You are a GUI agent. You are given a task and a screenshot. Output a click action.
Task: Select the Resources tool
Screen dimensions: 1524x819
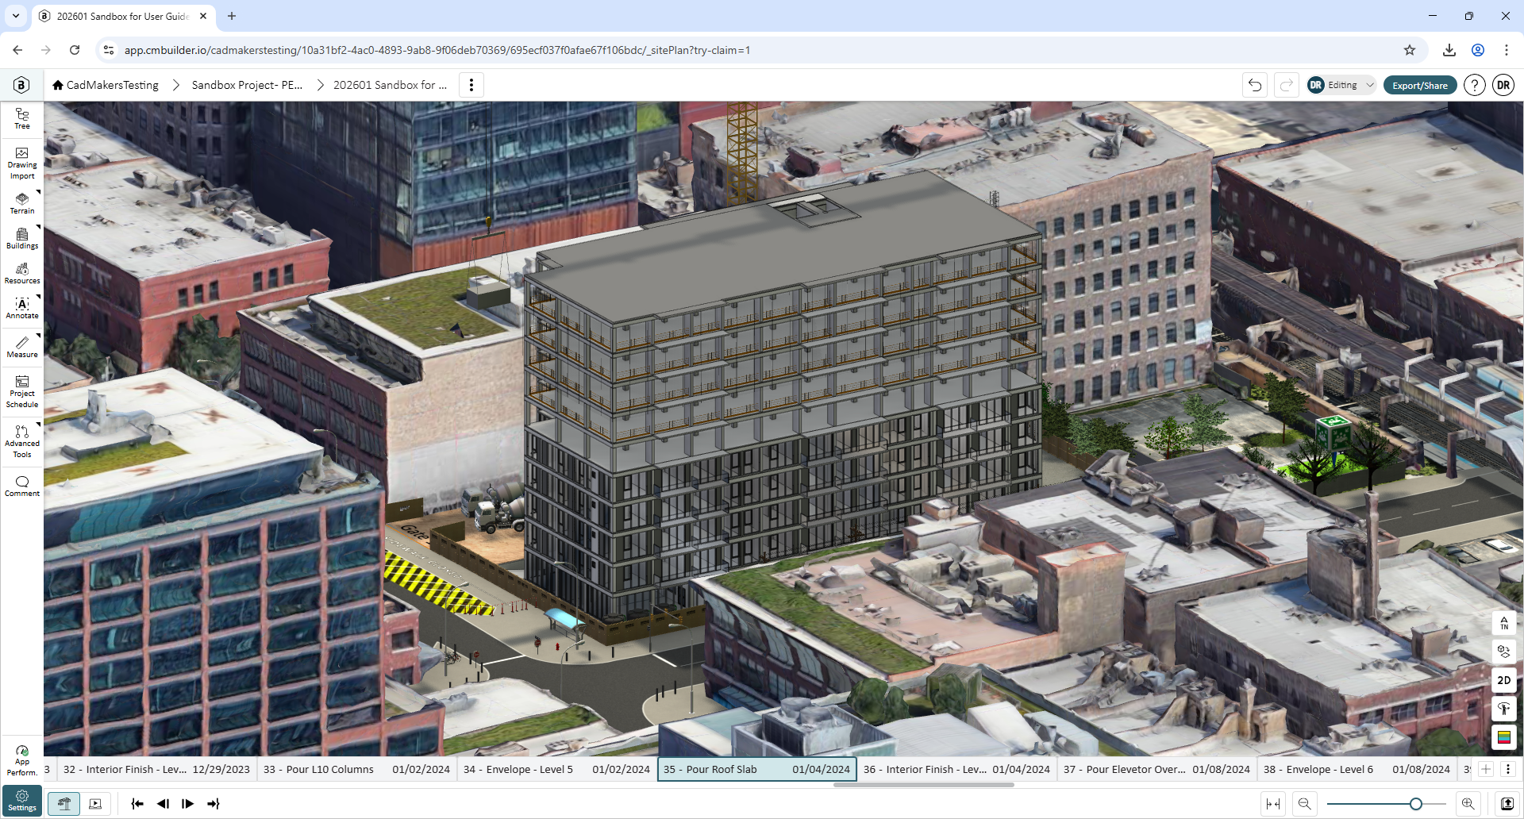[x=22, y=274]
